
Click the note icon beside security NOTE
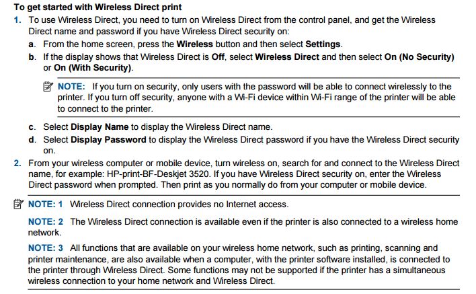click(48, 87)
